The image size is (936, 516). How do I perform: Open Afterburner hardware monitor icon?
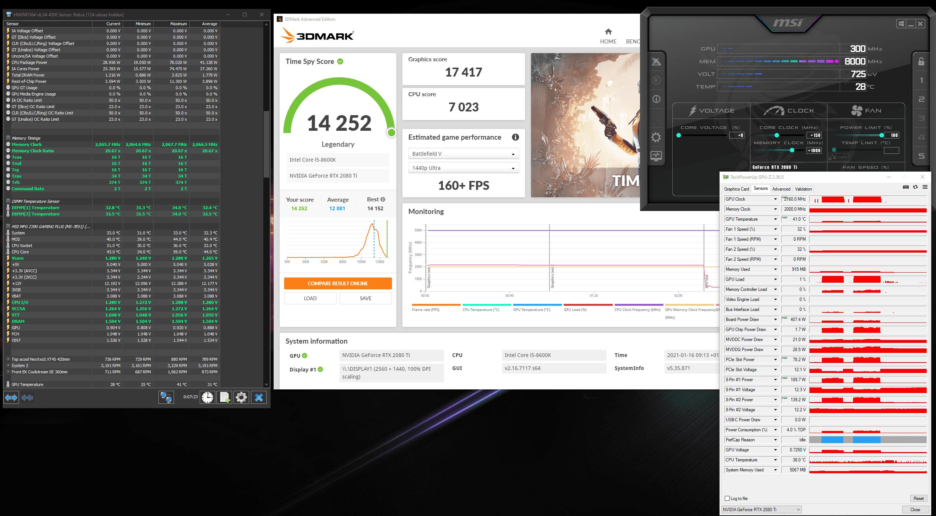[656, 156]
